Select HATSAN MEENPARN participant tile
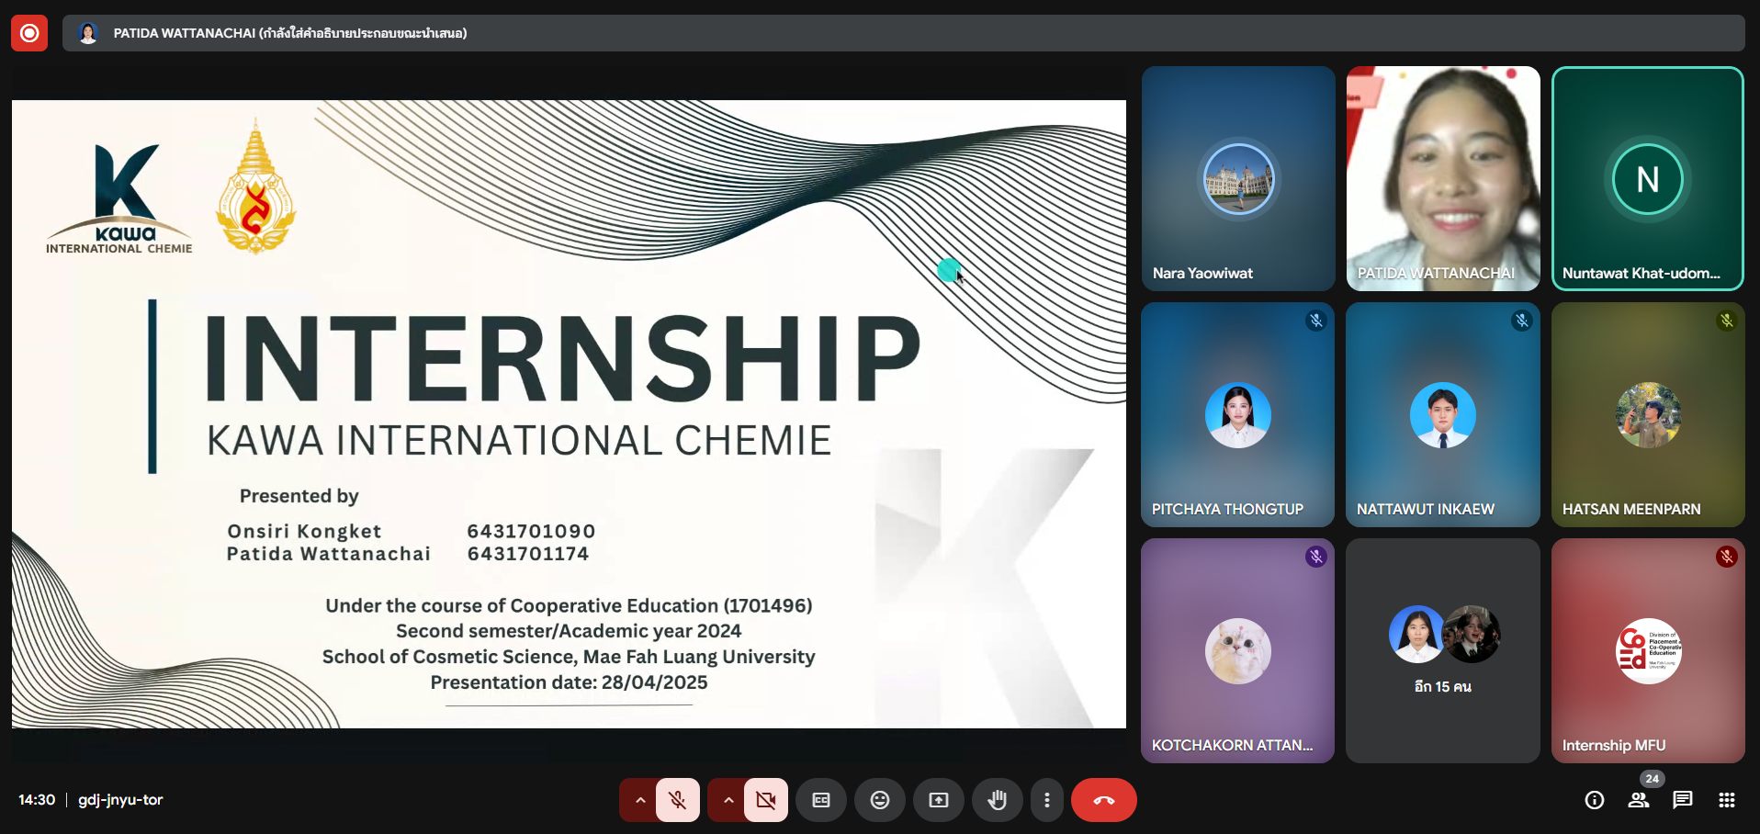The height and width of the screenshot is (834, 1760). pos(1648,414)
